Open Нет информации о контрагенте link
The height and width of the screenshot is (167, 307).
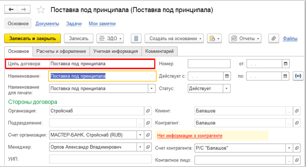(x=190, y=136)
